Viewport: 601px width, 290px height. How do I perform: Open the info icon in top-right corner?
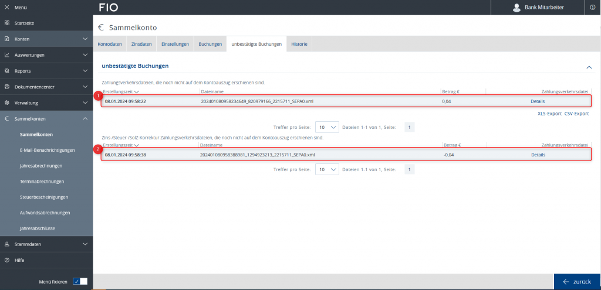click(592, 8)
